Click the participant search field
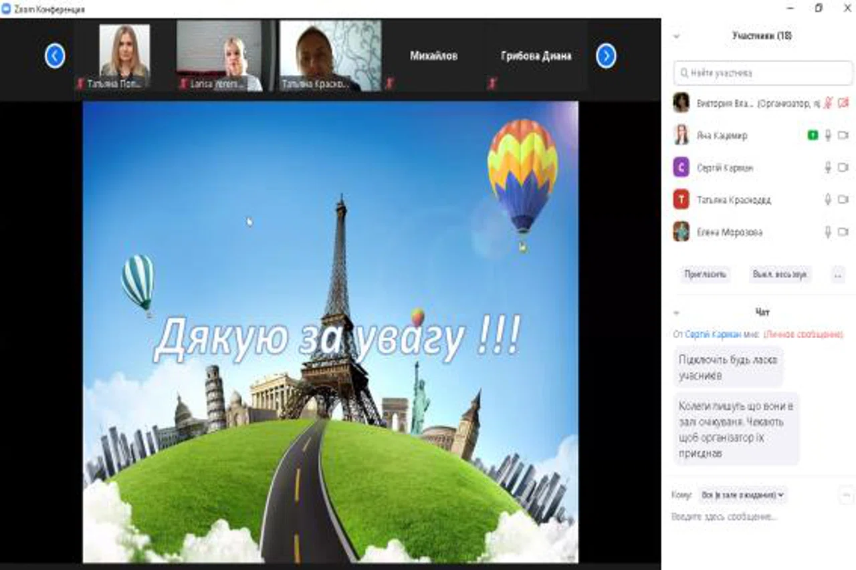This screenshot has height=570, width=856. 763,72
